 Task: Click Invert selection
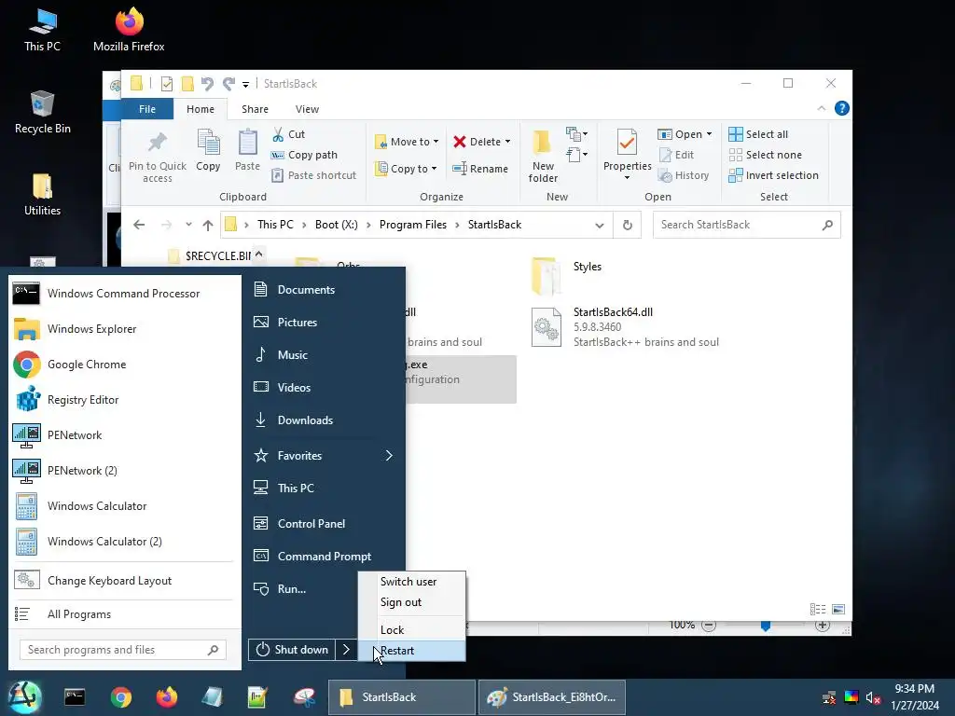[773, 175]
